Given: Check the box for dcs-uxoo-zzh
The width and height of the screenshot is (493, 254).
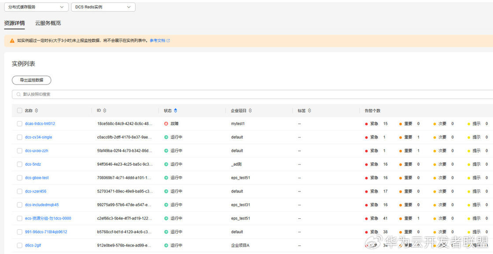Looking at the screenshot, I should pyautogui.click(x=19, y=151).
